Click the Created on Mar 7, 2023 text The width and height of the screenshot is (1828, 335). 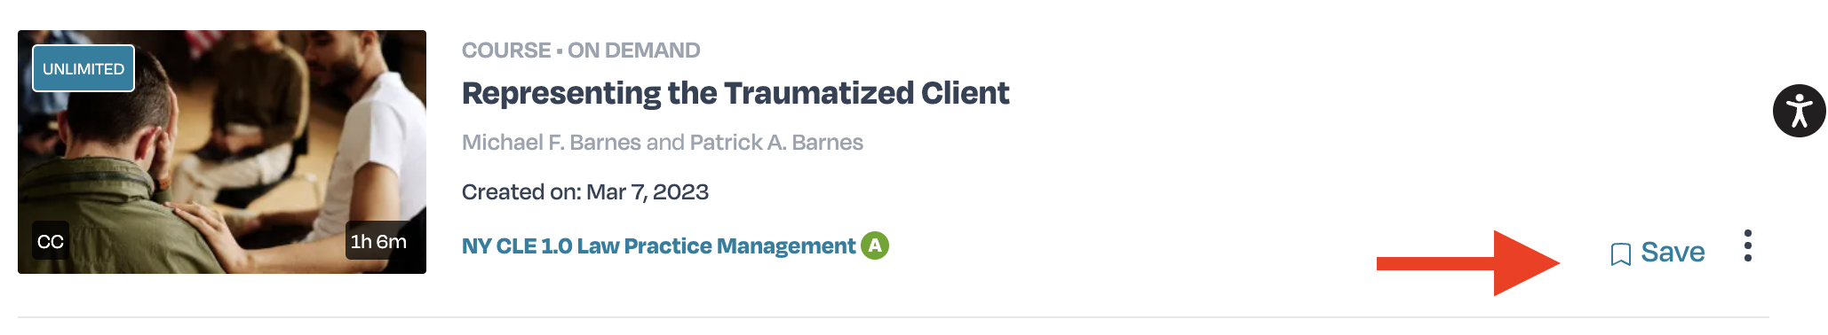[585, 192]
